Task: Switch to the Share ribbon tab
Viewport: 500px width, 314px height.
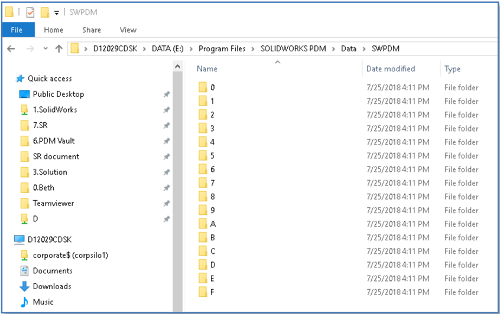Action: click(x=92, y=30)
